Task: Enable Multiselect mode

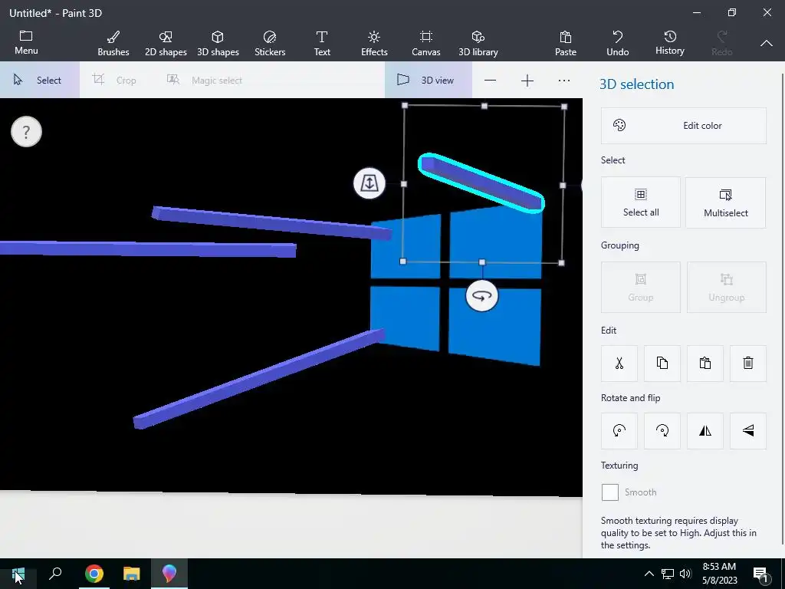Action: pyautogui.click(x=725, y=202)
